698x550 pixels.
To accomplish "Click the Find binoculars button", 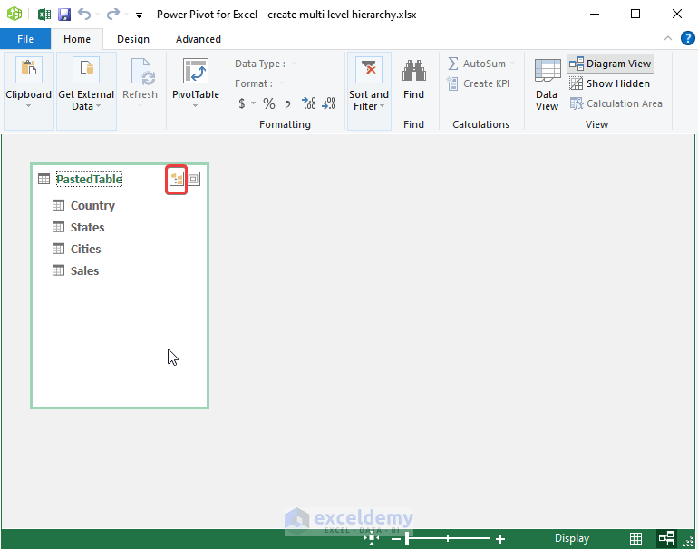I will [413, 79].
